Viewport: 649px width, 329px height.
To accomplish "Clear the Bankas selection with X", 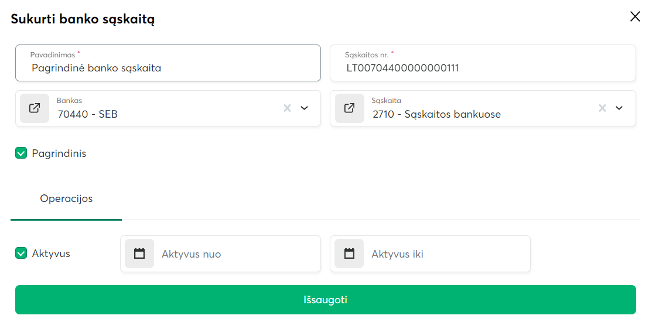I will pos(287,108).
